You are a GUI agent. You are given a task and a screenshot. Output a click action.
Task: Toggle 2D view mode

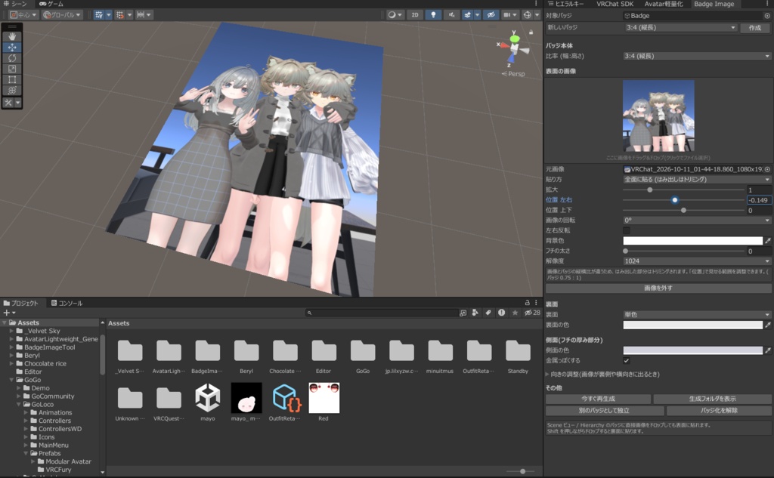coord(415,15)
